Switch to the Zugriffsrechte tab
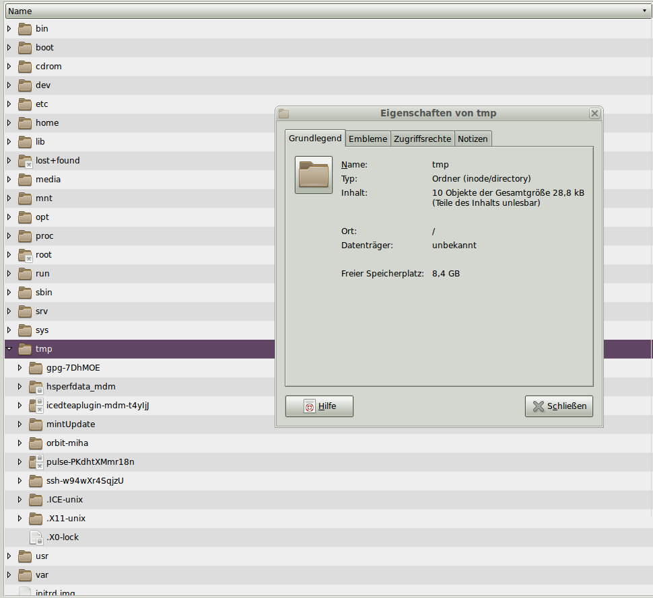This screenshot has height=598, width=653. [x=422, y=139]
